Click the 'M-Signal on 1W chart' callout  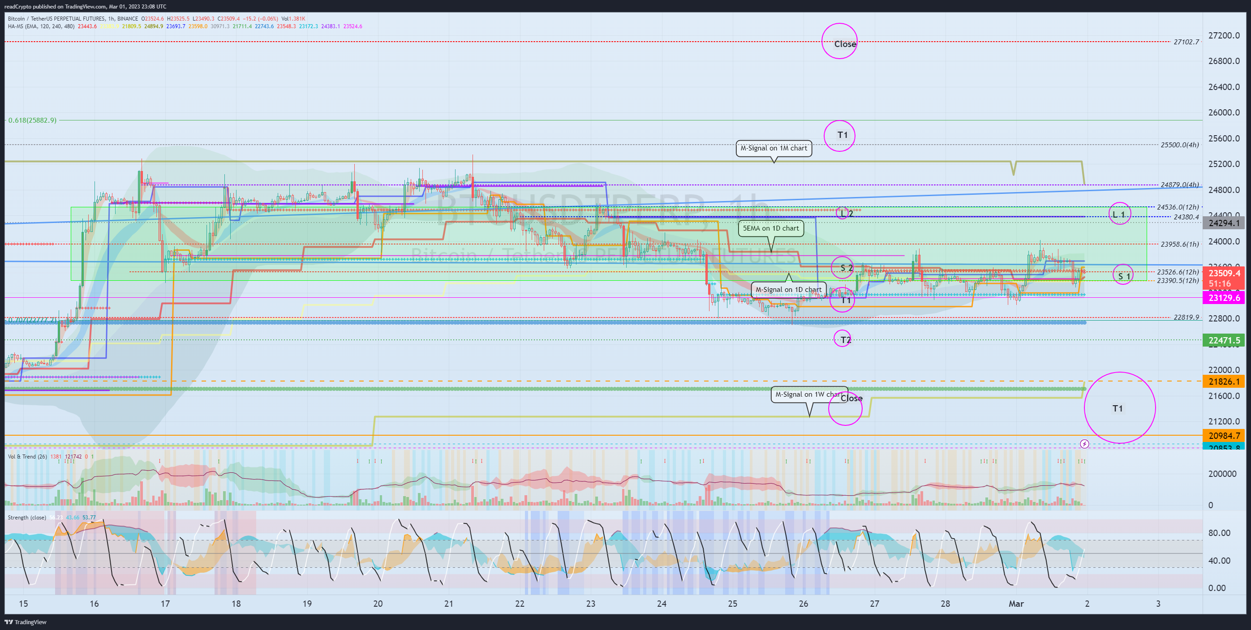pyautogui.click(x=808, y=394)
